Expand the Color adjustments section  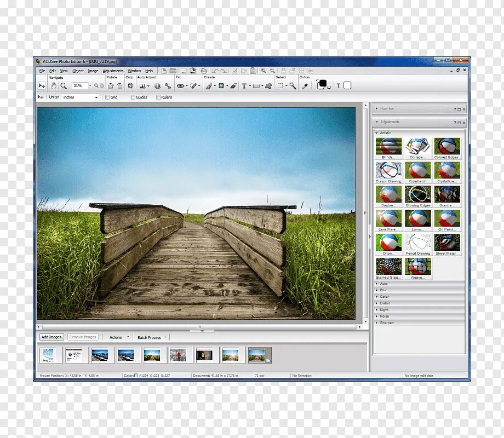pyautogui.click(x=377, y=297)
